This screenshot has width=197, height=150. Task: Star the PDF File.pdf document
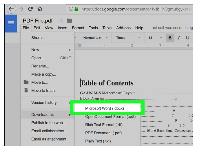(61, 21)
